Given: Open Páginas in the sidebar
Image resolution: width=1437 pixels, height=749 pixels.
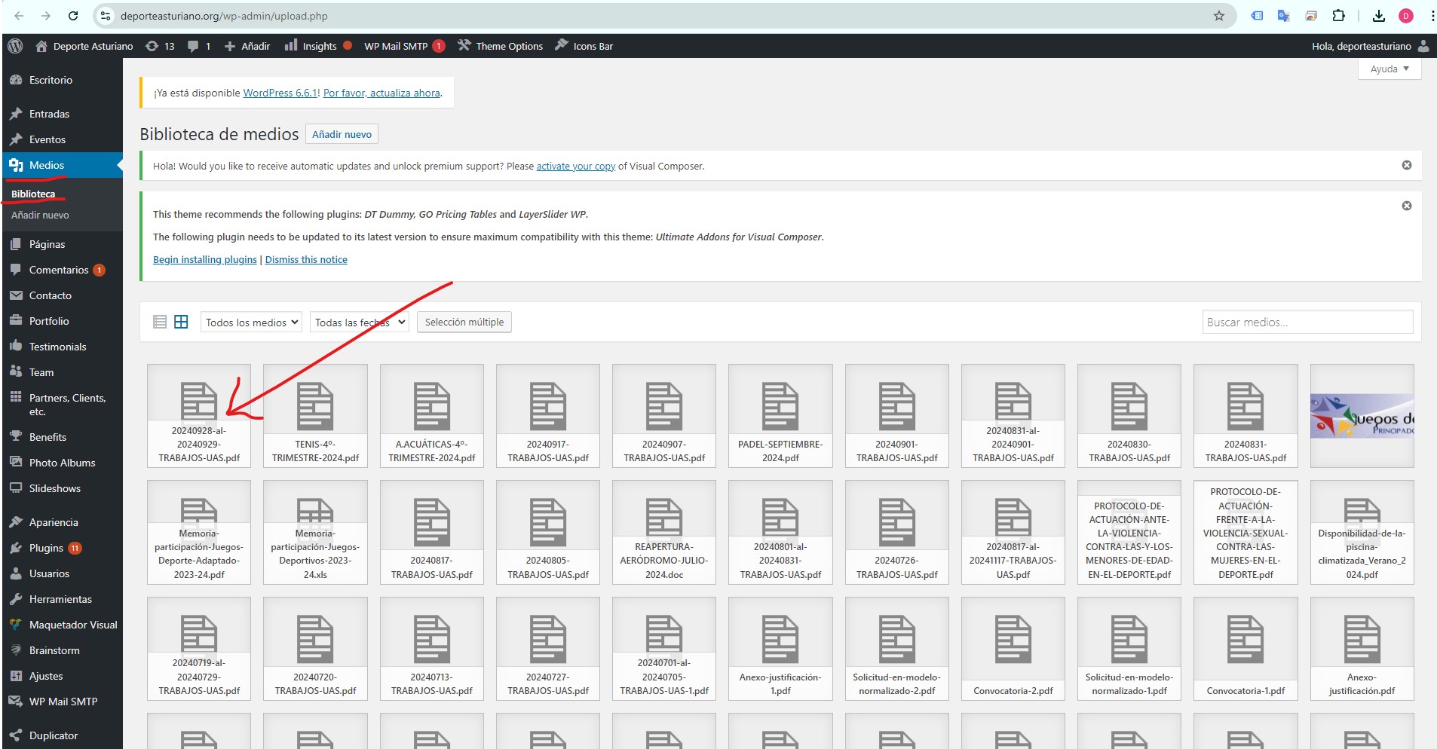Looking at the screenshot, I should tap(62, 244).
